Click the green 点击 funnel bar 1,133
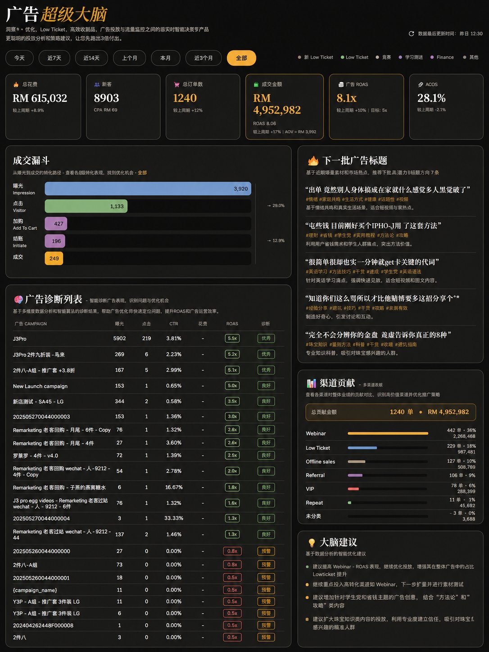 pyautogui.click(x=86, y=206)
